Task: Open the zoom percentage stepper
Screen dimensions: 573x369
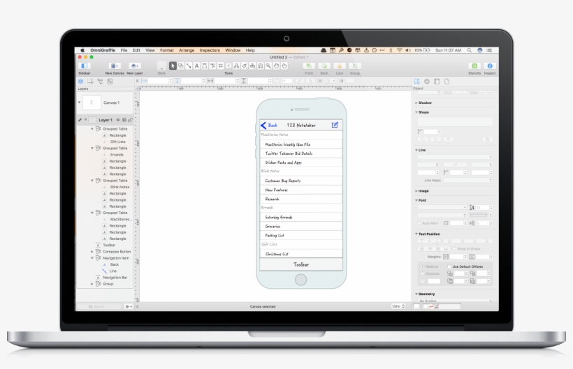Action: point(403,306)
